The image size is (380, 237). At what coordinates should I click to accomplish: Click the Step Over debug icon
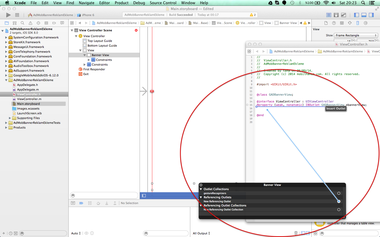click(x=98, y=203)
